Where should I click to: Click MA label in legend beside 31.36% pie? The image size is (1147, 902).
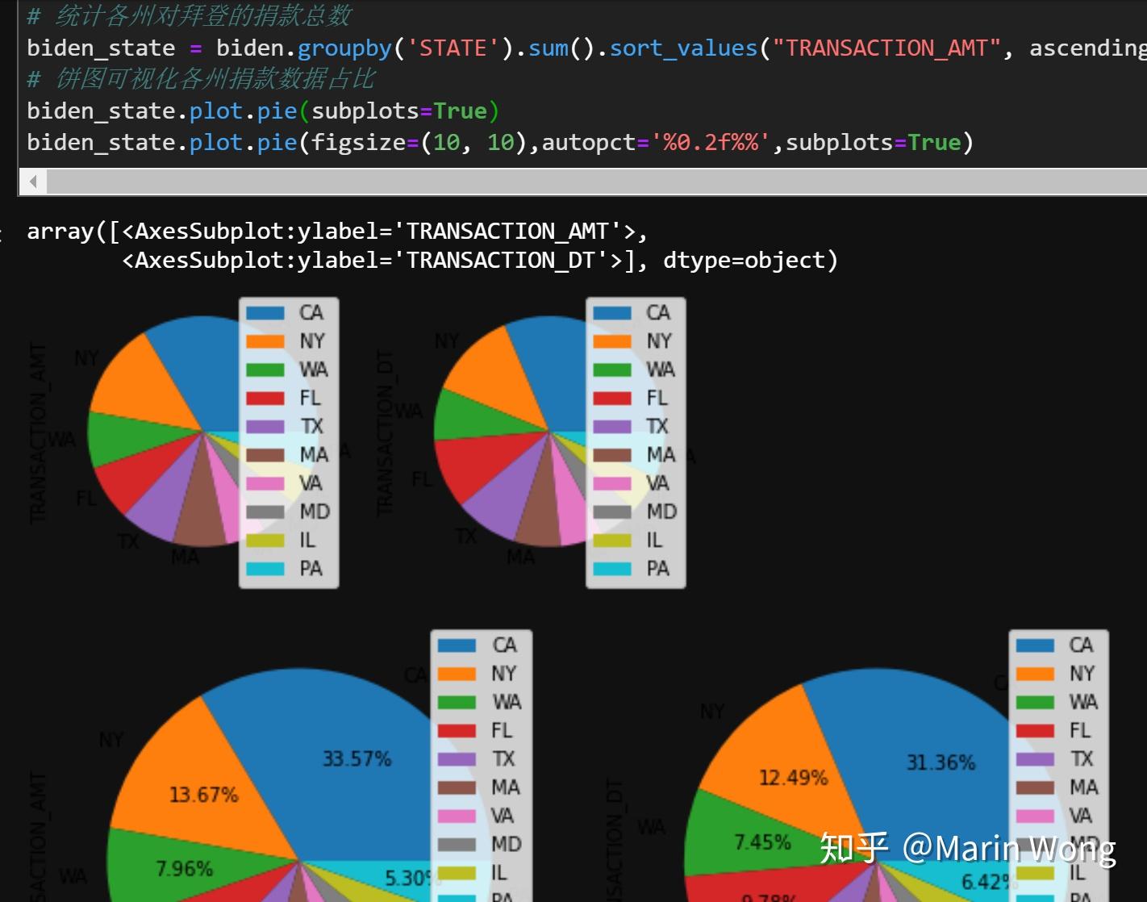1084,787
